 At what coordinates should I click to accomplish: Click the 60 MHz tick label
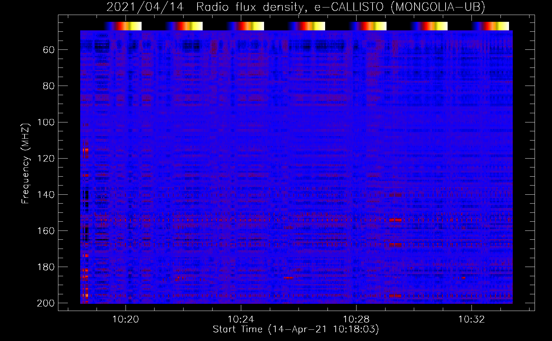click(x=49, y=50)
